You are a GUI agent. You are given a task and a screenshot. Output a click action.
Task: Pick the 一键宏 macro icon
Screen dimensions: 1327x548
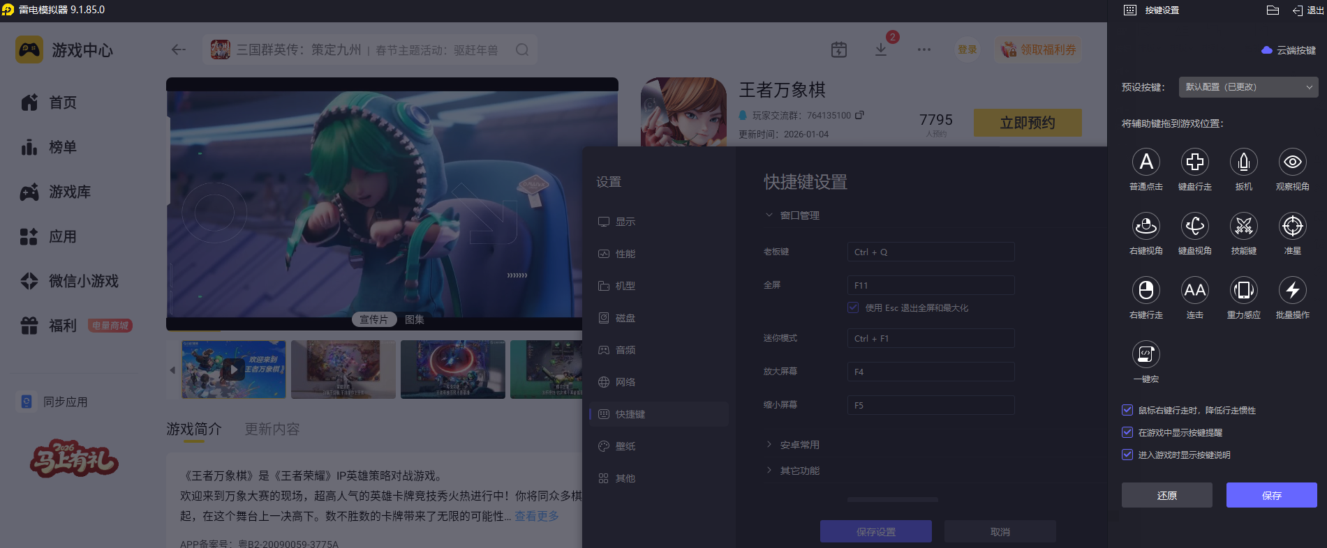click(x=1146, y=354)
